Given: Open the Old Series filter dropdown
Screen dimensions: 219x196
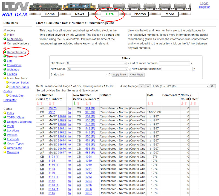Looking at the screenshot, I should (96, 63).
